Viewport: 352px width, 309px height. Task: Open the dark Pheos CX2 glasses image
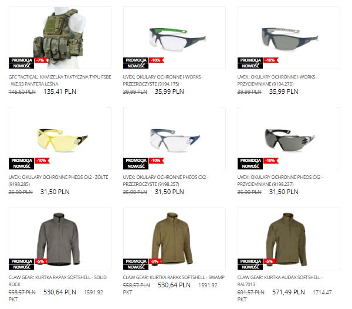coord(289,138)
